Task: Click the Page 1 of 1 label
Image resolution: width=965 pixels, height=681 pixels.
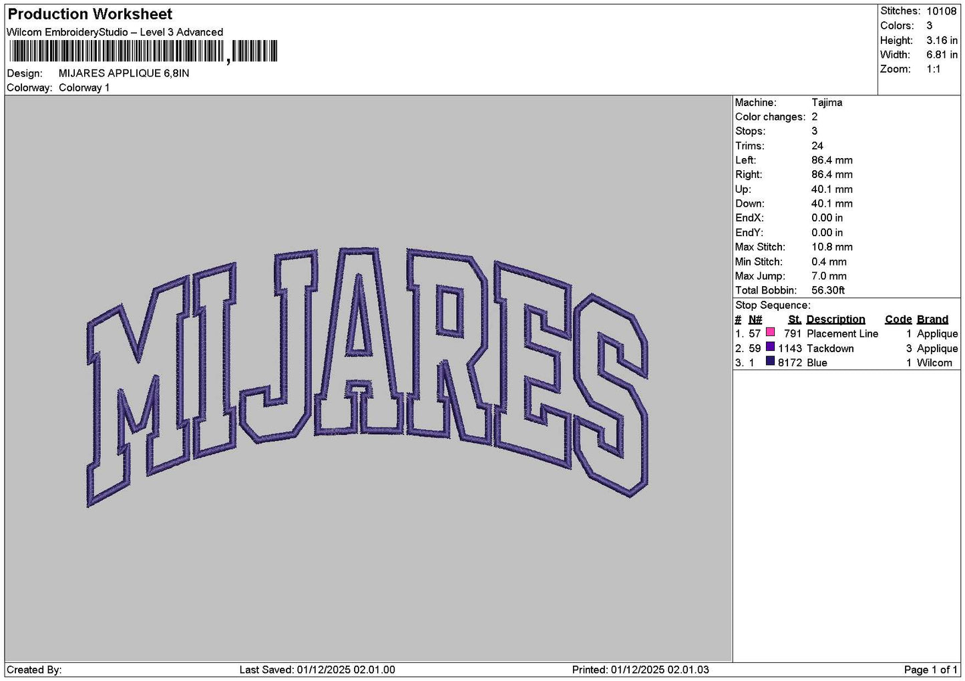Action: [x=930, y=670]
